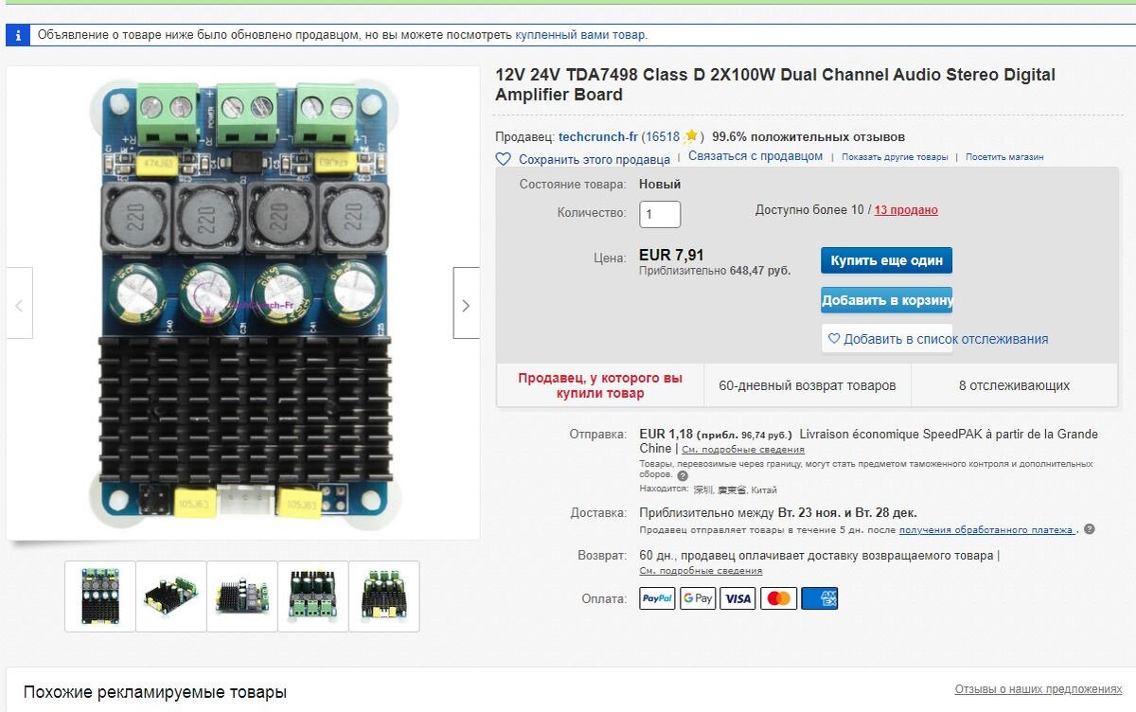Open 'Посетить магазин' link
Viewport: 1136px width, 712px height.
click(1004, 157)
